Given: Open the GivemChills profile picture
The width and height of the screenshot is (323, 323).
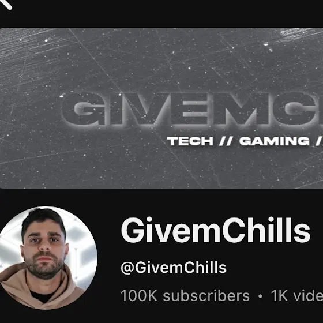Looking at the screenshot, I should [46, 258].
